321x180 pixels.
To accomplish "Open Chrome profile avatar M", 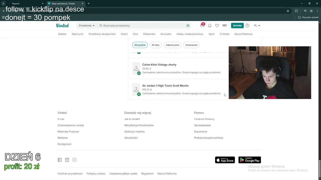I will [311, 11].
